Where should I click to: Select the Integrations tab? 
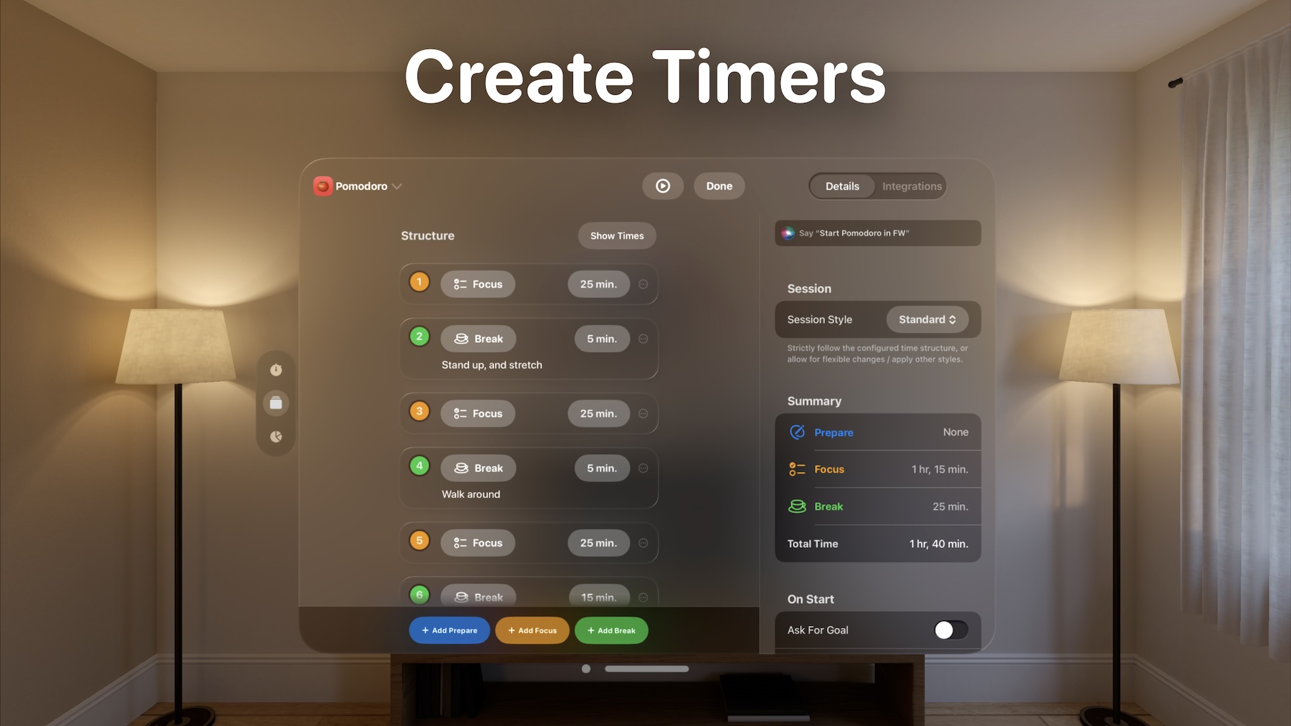912,186
